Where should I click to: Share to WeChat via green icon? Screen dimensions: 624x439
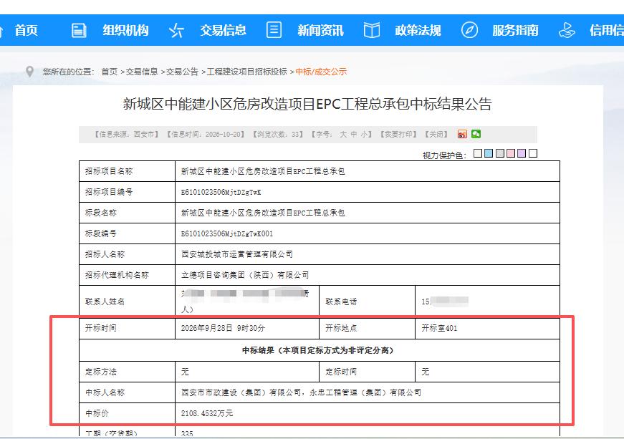tap(476, 134)
